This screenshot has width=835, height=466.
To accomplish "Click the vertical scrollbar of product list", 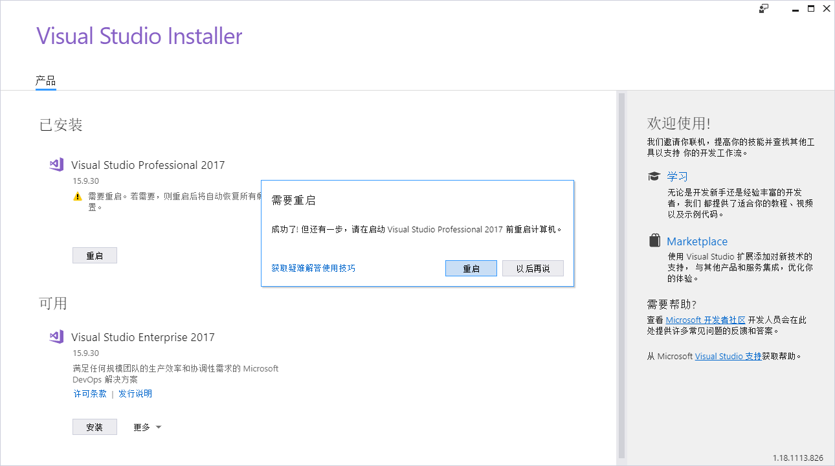I will (x=621, y=275).
